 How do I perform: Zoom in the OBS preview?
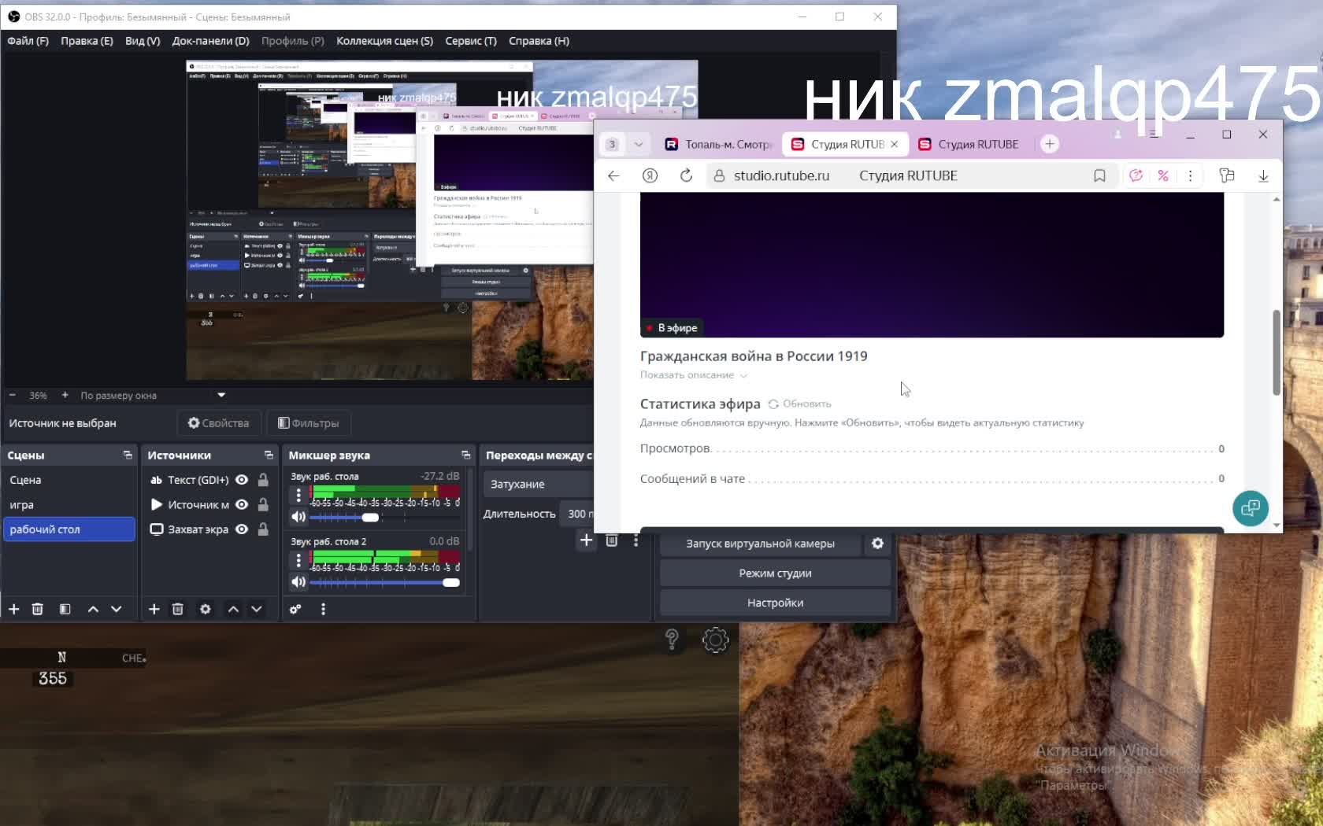pos(65,395)
